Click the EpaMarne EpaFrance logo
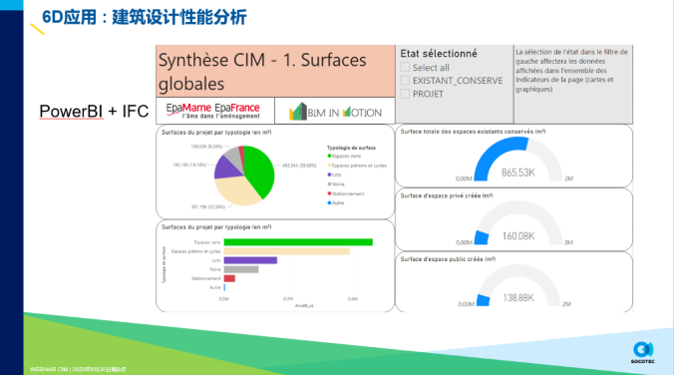 (213, 111)
